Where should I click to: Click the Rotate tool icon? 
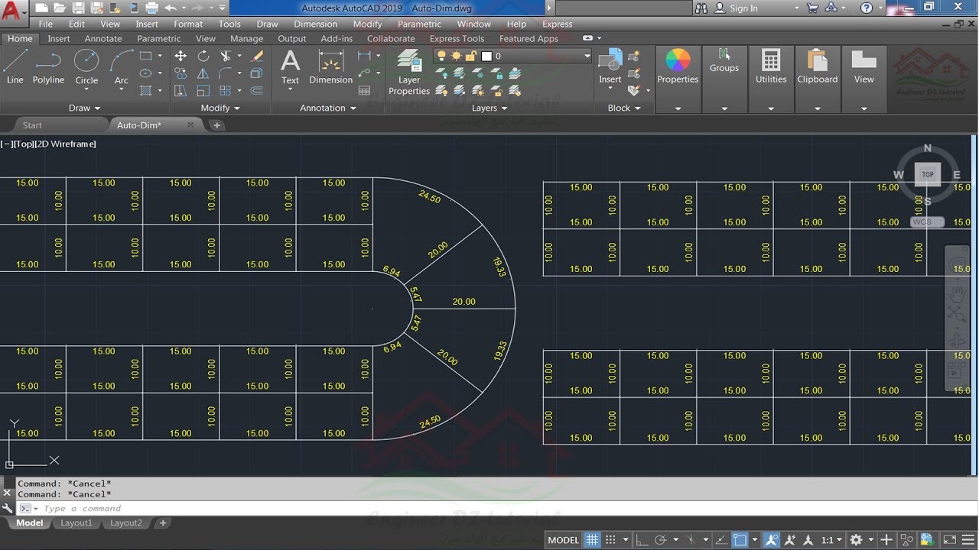[203, 56]
